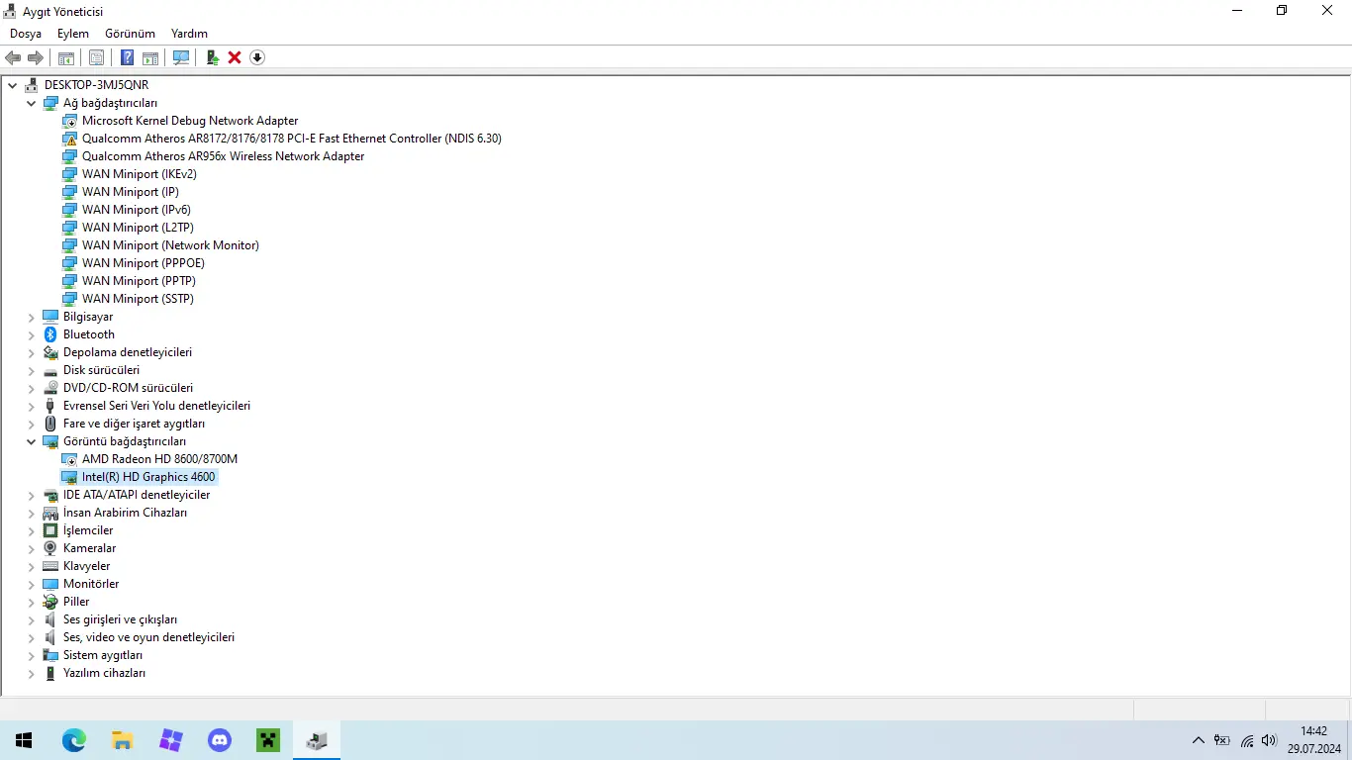Open the Yardım menu
This screenshot has height=760, width=1352.
click(x=189, y=34)
